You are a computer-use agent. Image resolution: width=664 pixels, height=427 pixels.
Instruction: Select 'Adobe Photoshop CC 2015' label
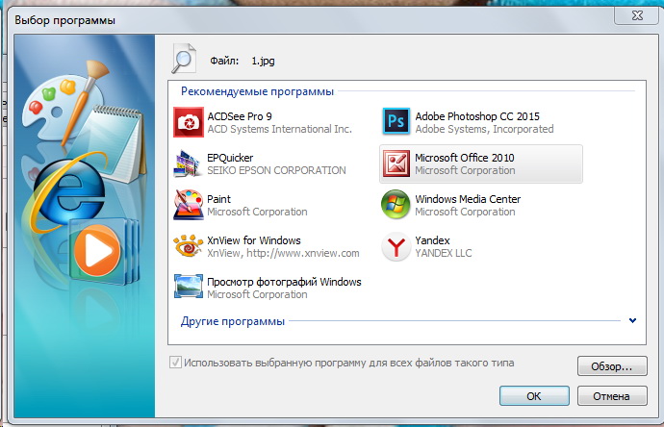(477, 116)
